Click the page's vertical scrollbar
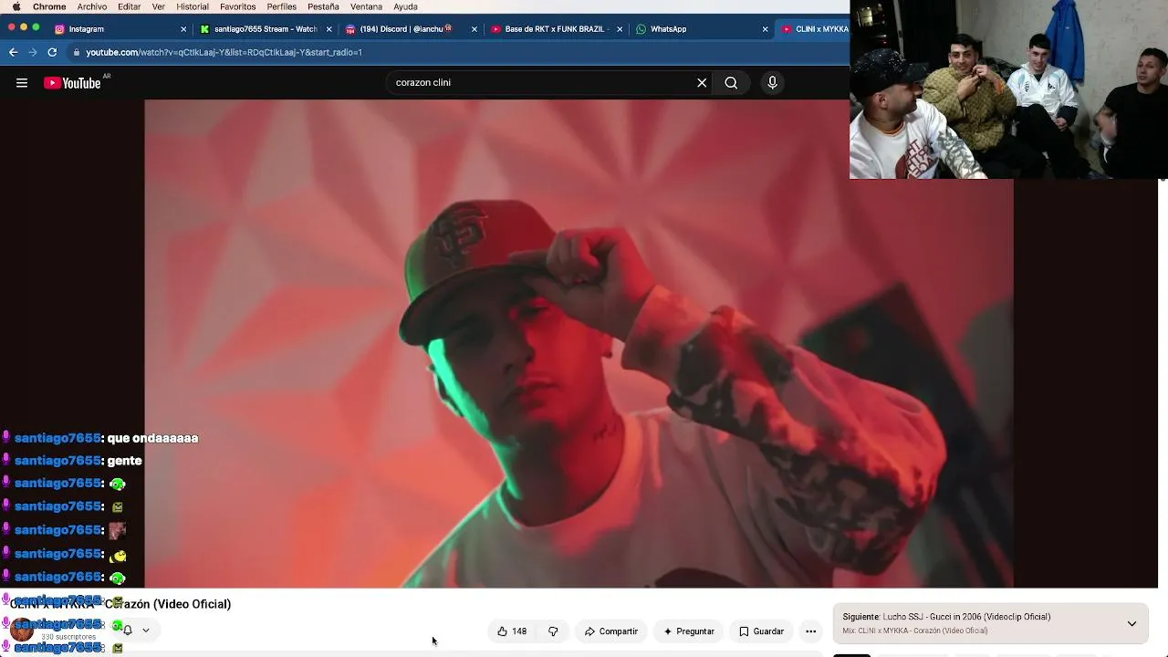Viewport: 1168px width, 657px height. (1163, 383)
